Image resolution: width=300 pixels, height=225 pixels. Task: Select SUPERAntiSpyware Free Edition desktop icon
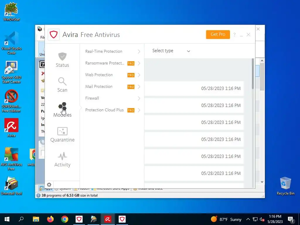point(11,101)
